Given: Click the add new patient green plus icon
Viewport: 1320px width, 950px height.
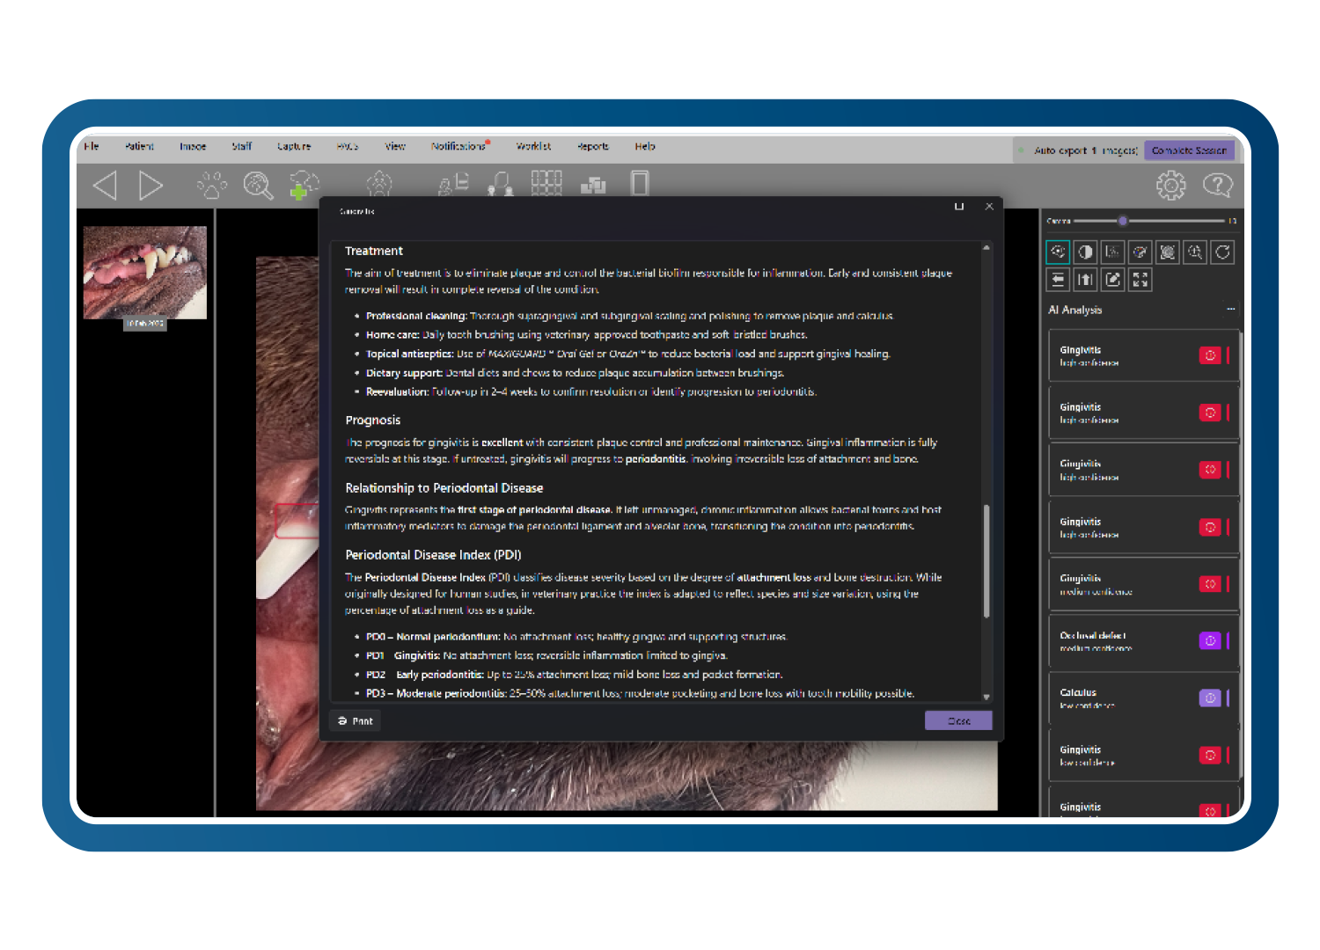Looking at the screenshot, I should (304, 185).
